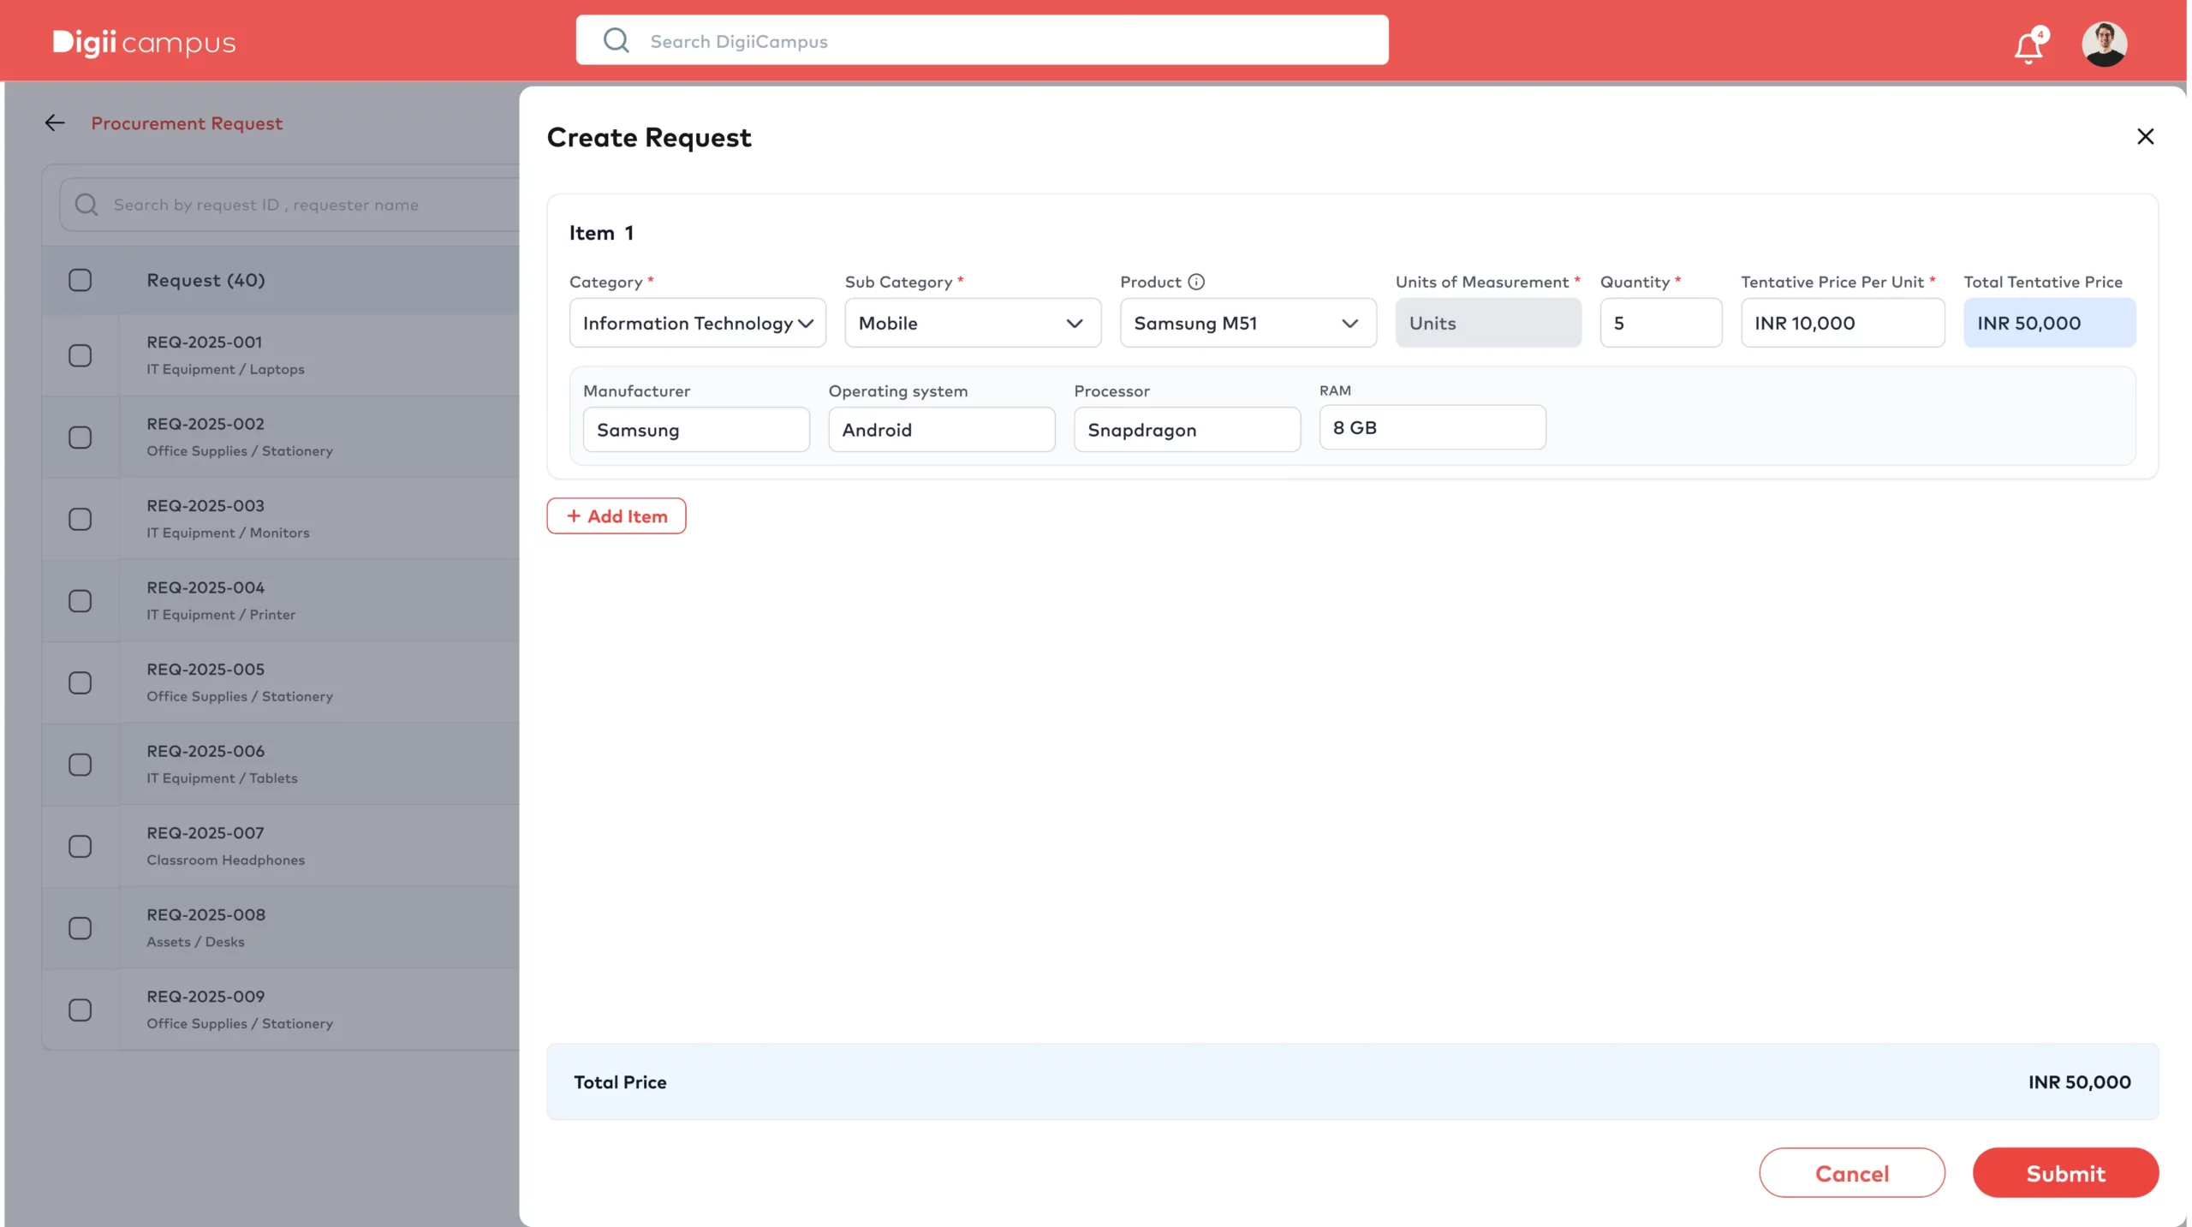
Task: Click the Product info icon
Action: pos(1196,282)
